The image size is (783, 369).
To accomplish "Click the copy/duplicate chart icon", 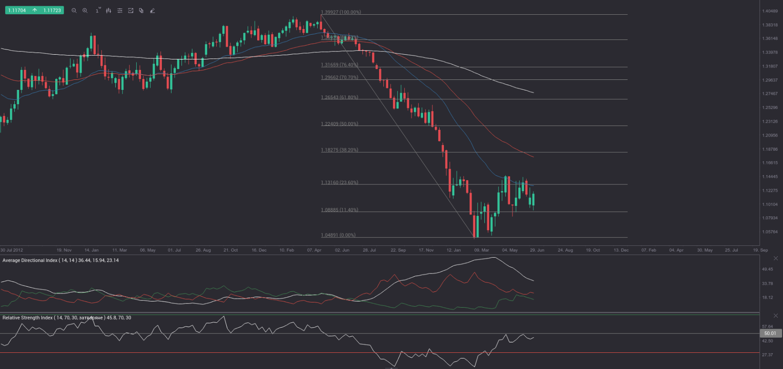I will [x=141, y=10].
